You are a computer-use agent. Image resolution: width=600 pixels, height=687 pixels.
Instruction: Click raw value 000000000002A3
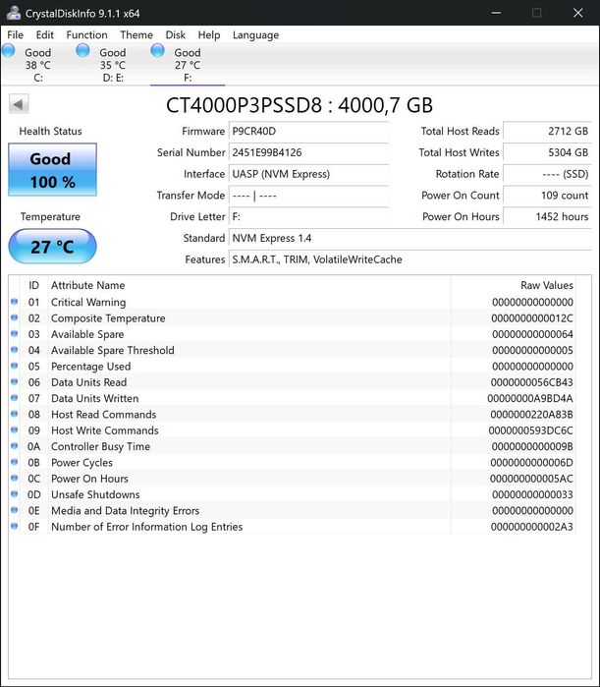click(x=531, y=527)
